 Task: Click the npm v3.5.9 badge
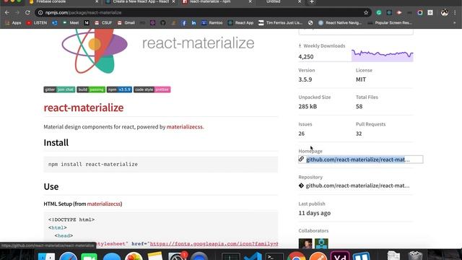click(119, 90)
